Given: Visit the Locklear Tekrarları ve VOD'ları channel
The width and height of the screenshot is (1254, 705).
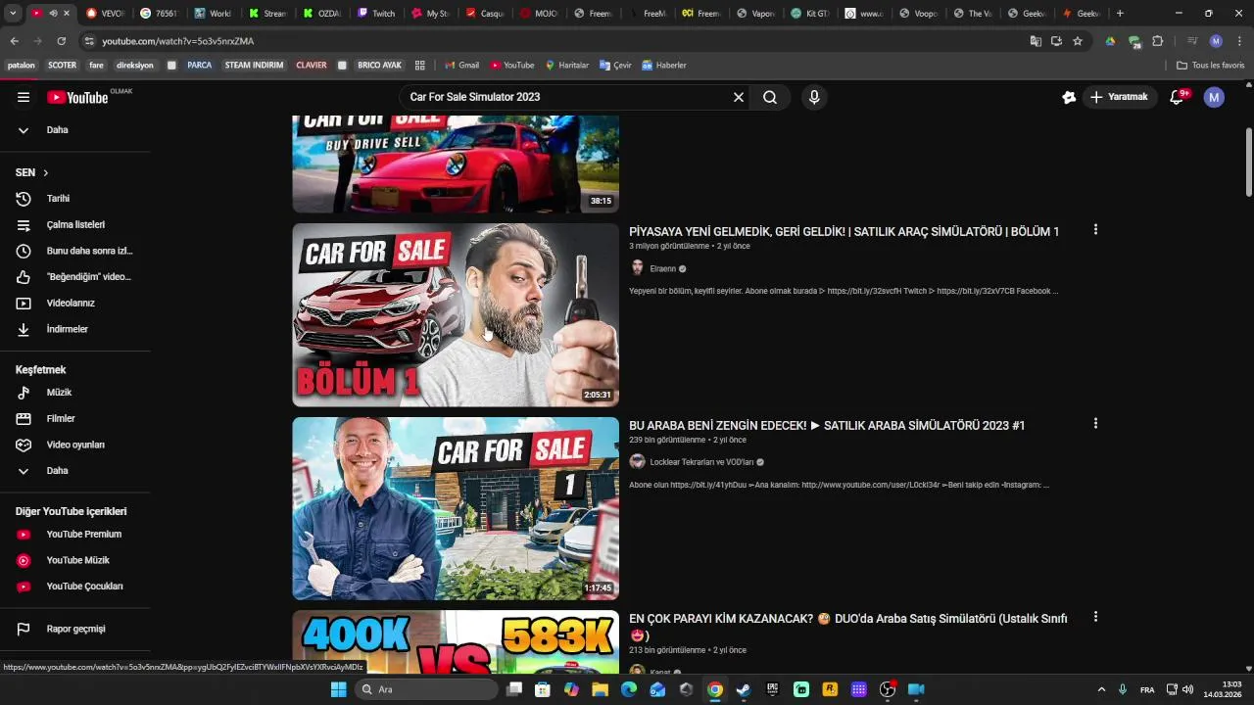Looking at the screenshot, I should coord(701,462).
